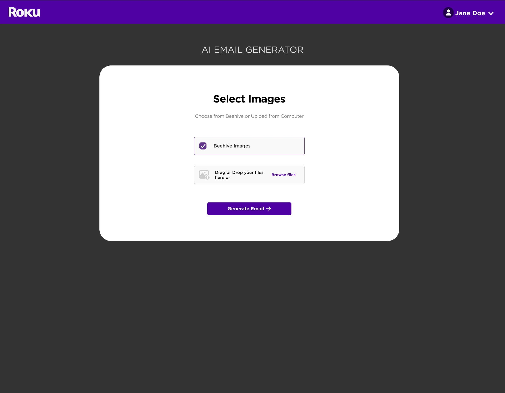Expand the chevron next to Jane Doe
This screenshot has width=505, height=393.
click(x=491, y=13)
